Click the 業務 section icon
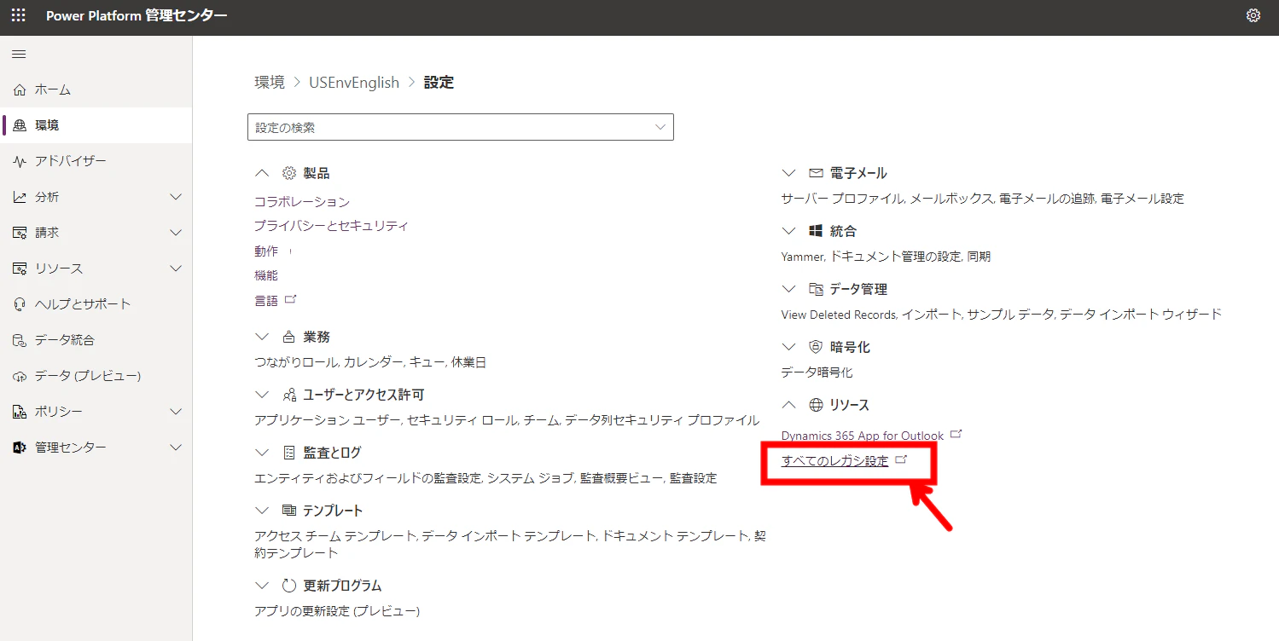 288,337
